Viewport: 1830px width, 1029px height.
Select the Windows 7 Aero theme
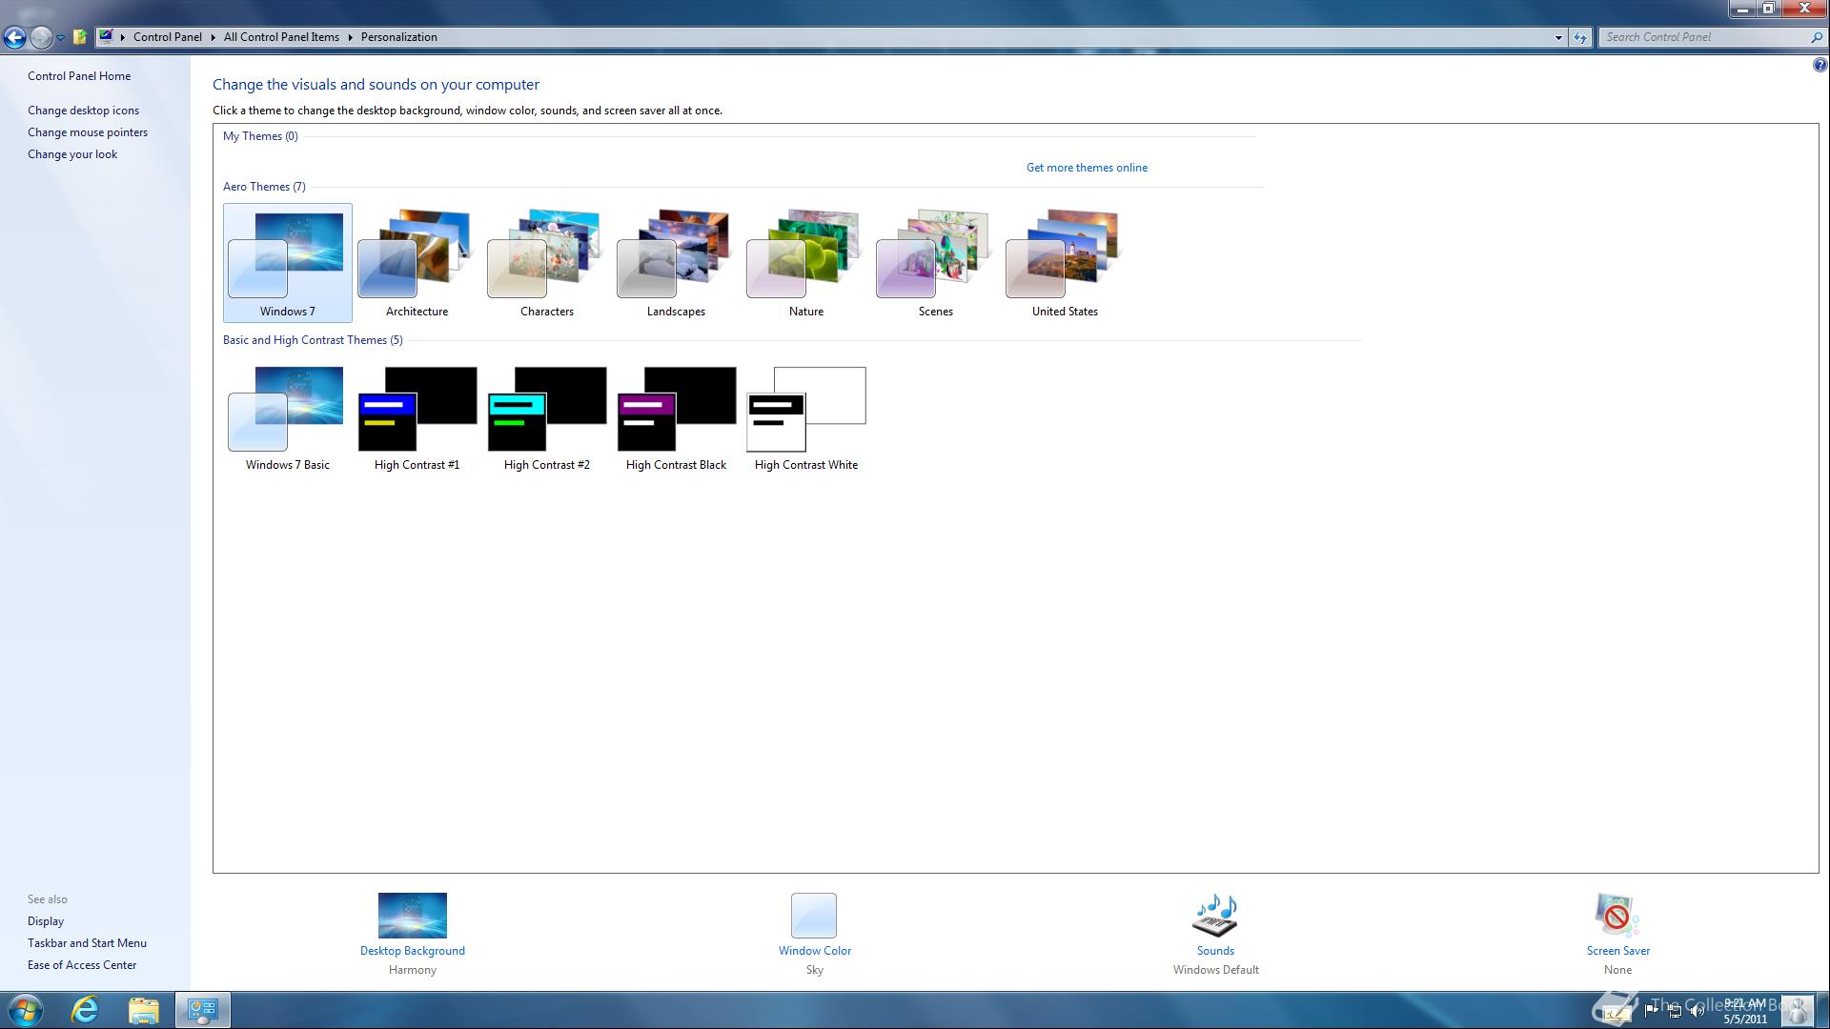(x=287, y=263)
